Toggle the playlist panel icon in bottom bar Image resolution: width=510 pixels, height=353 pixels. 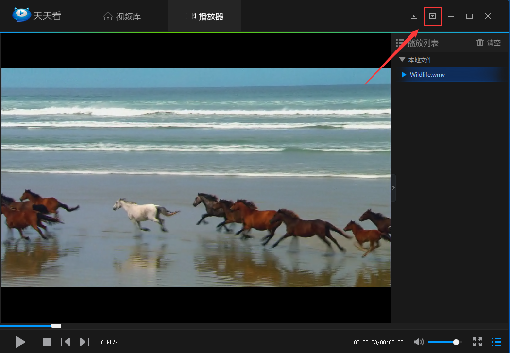coord(496,342)
